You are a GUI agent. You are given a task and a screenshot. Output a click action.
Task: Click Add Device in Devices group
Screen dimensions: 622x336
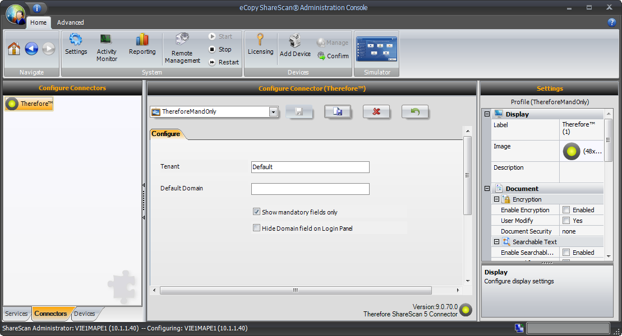(295, 46)
